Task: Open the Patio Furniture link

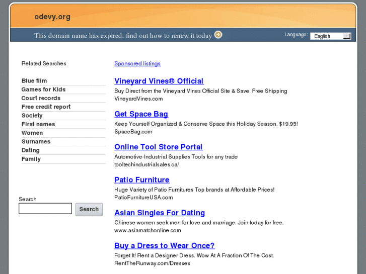Action: [142, 180]
